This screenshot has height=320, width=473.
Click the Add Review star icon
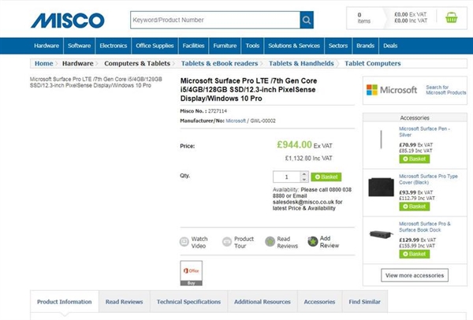coord(313,241)
